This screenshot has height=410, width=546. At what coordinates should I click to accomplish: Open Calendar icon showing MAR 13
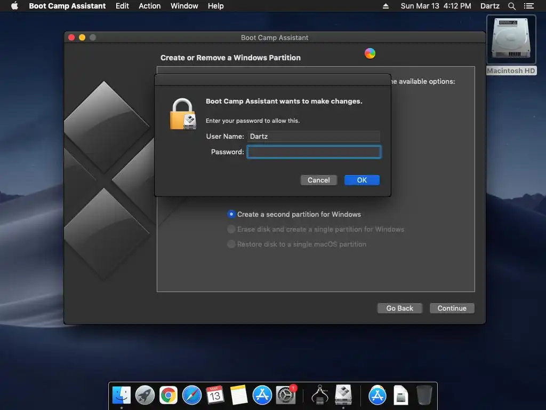coord(215,396)
